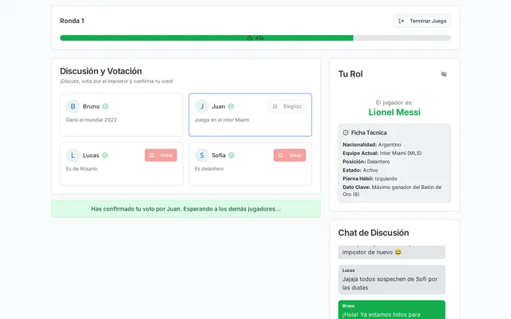Click the ballot icon inside Sofia's Votar button
Image resolution: width=511 pixels, height=319 pixels.
280,156
